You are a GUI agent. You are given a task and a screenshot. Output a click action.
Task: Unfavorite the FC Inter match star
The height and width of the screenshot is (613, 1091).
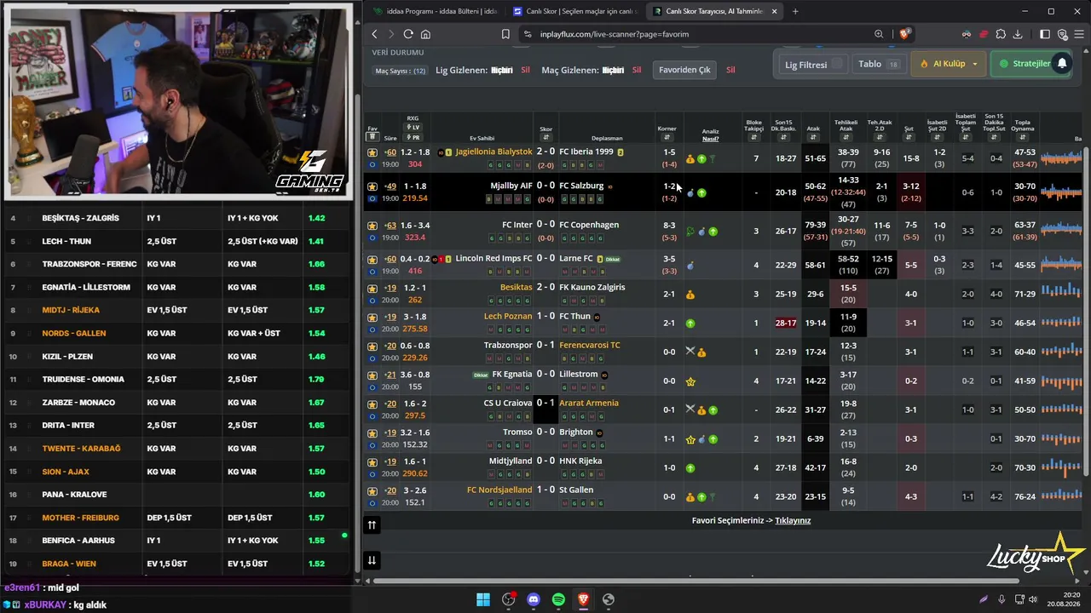(x=372, y=226)
